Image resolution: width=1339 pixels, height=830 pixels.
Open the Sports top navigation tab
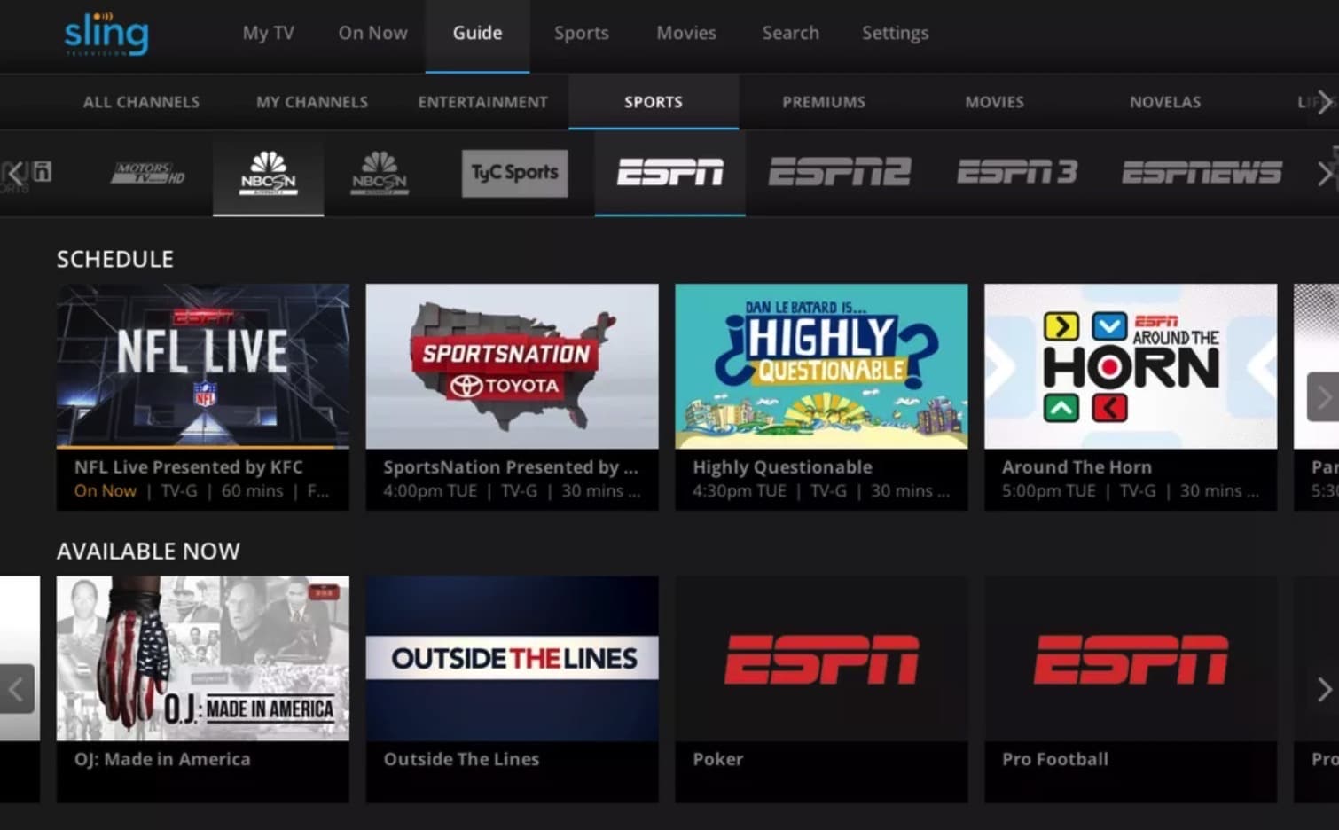pos(582,33)
